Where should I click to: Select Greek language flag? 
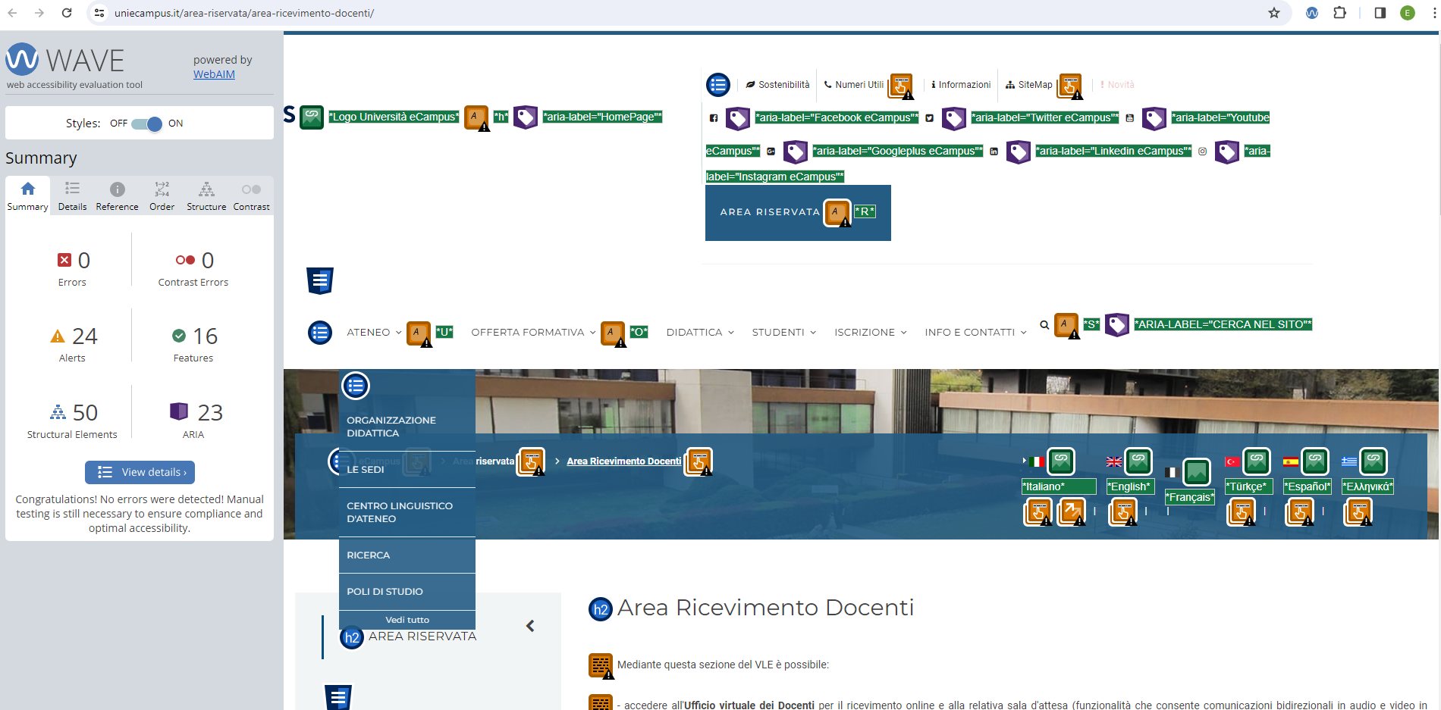point(1349,461)
